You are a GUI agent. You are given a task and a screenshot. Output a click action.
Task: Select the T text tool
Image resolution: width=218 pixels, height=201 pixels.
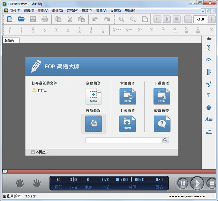click(209, 96)
